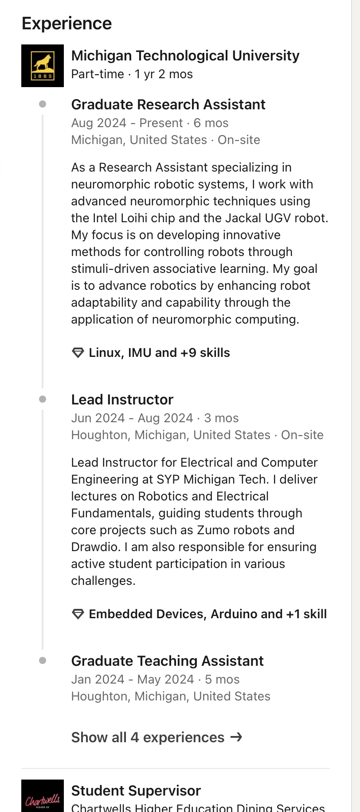Click the Experience section heading

67,24
